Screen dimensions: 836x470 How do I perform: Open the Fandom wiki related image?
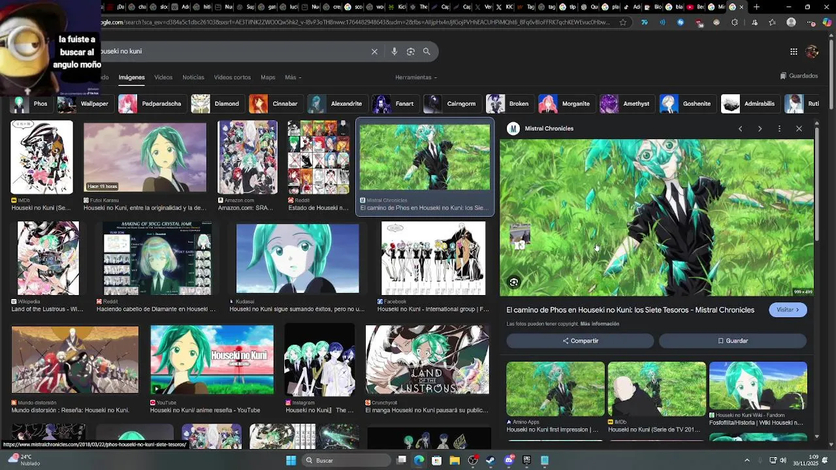pyautogui.click(x=758, y=386)
